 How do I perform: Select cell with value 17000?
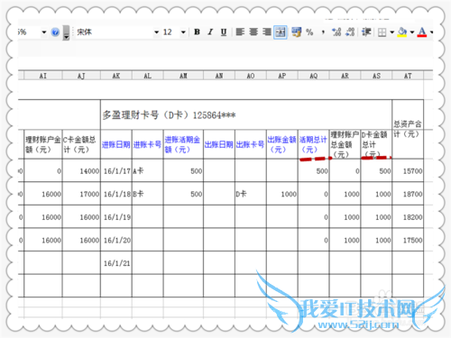[81, 194]
